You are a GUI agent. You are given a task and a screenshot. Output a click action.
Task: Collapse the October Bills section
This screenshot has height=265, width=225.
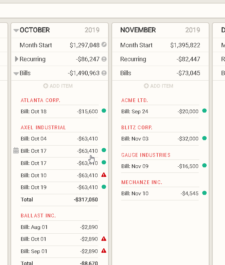coord(16,73)
